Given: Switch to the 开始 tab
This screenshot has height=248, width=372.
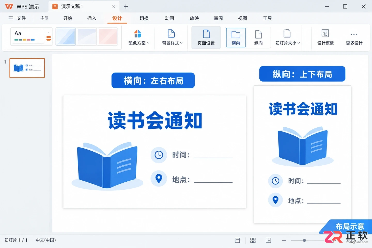Looking at the screenshot, I should point(68,18).
